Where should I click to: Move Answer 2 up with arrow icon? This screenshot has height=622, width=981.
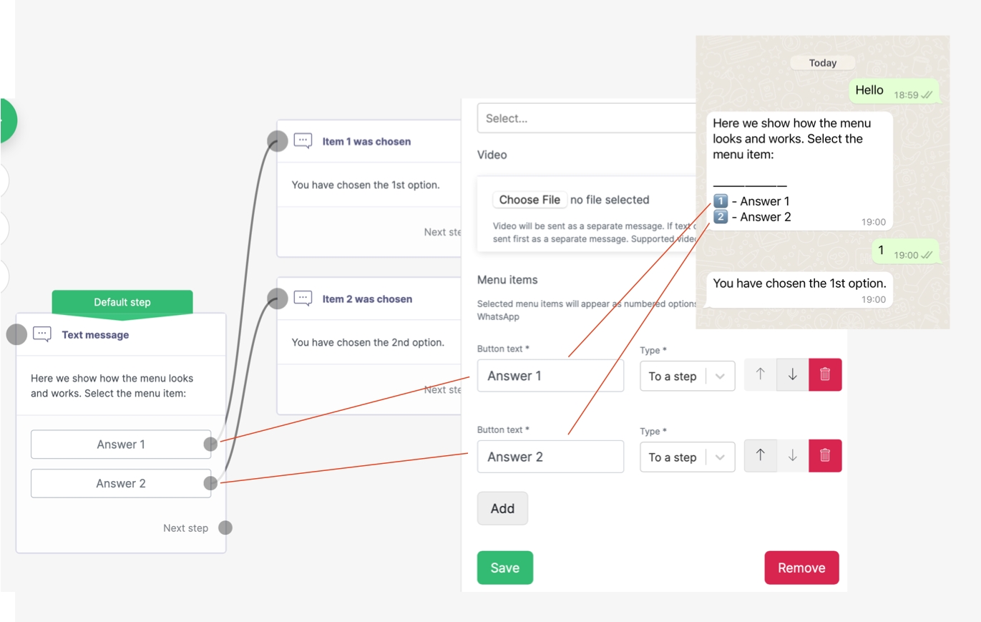pyautogui.click(x=761, y=456)
